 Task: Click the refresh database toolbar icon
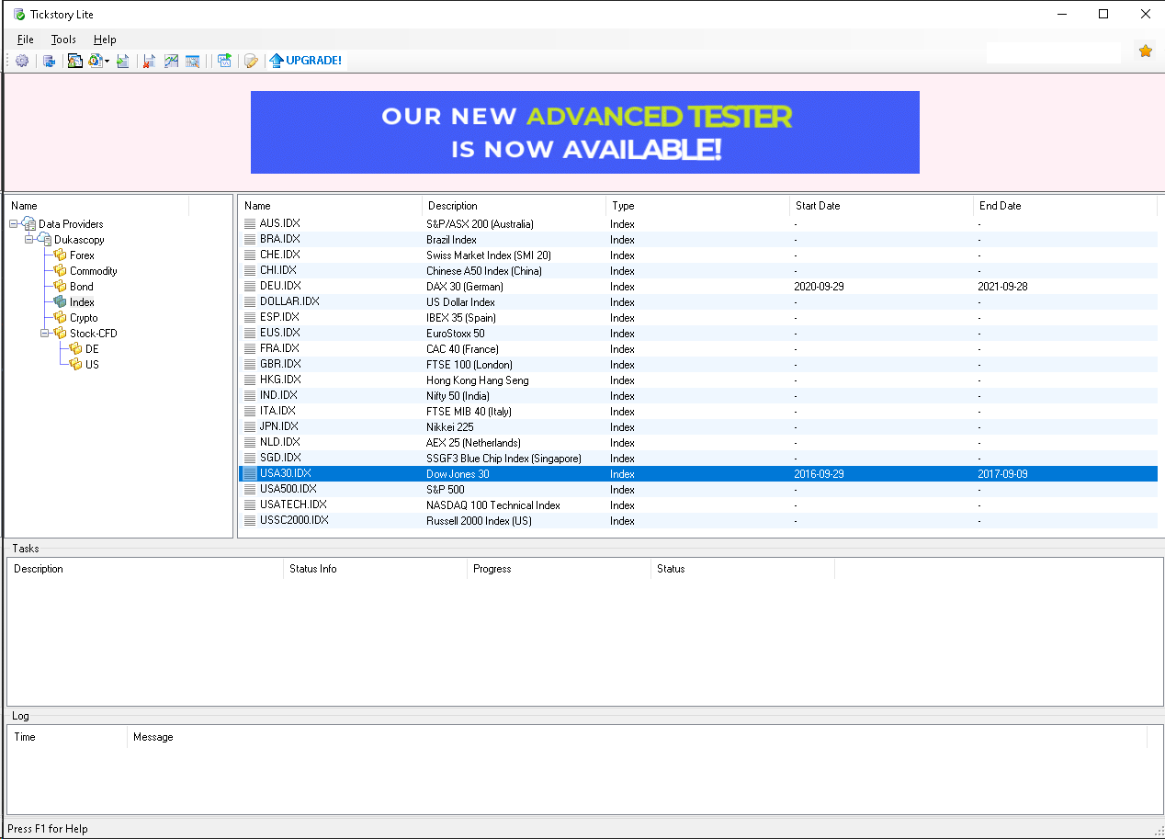[x=49, y=61]
